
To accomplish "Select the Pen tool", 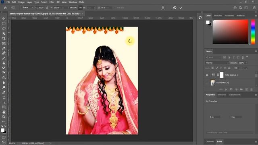I will [4, 92].
